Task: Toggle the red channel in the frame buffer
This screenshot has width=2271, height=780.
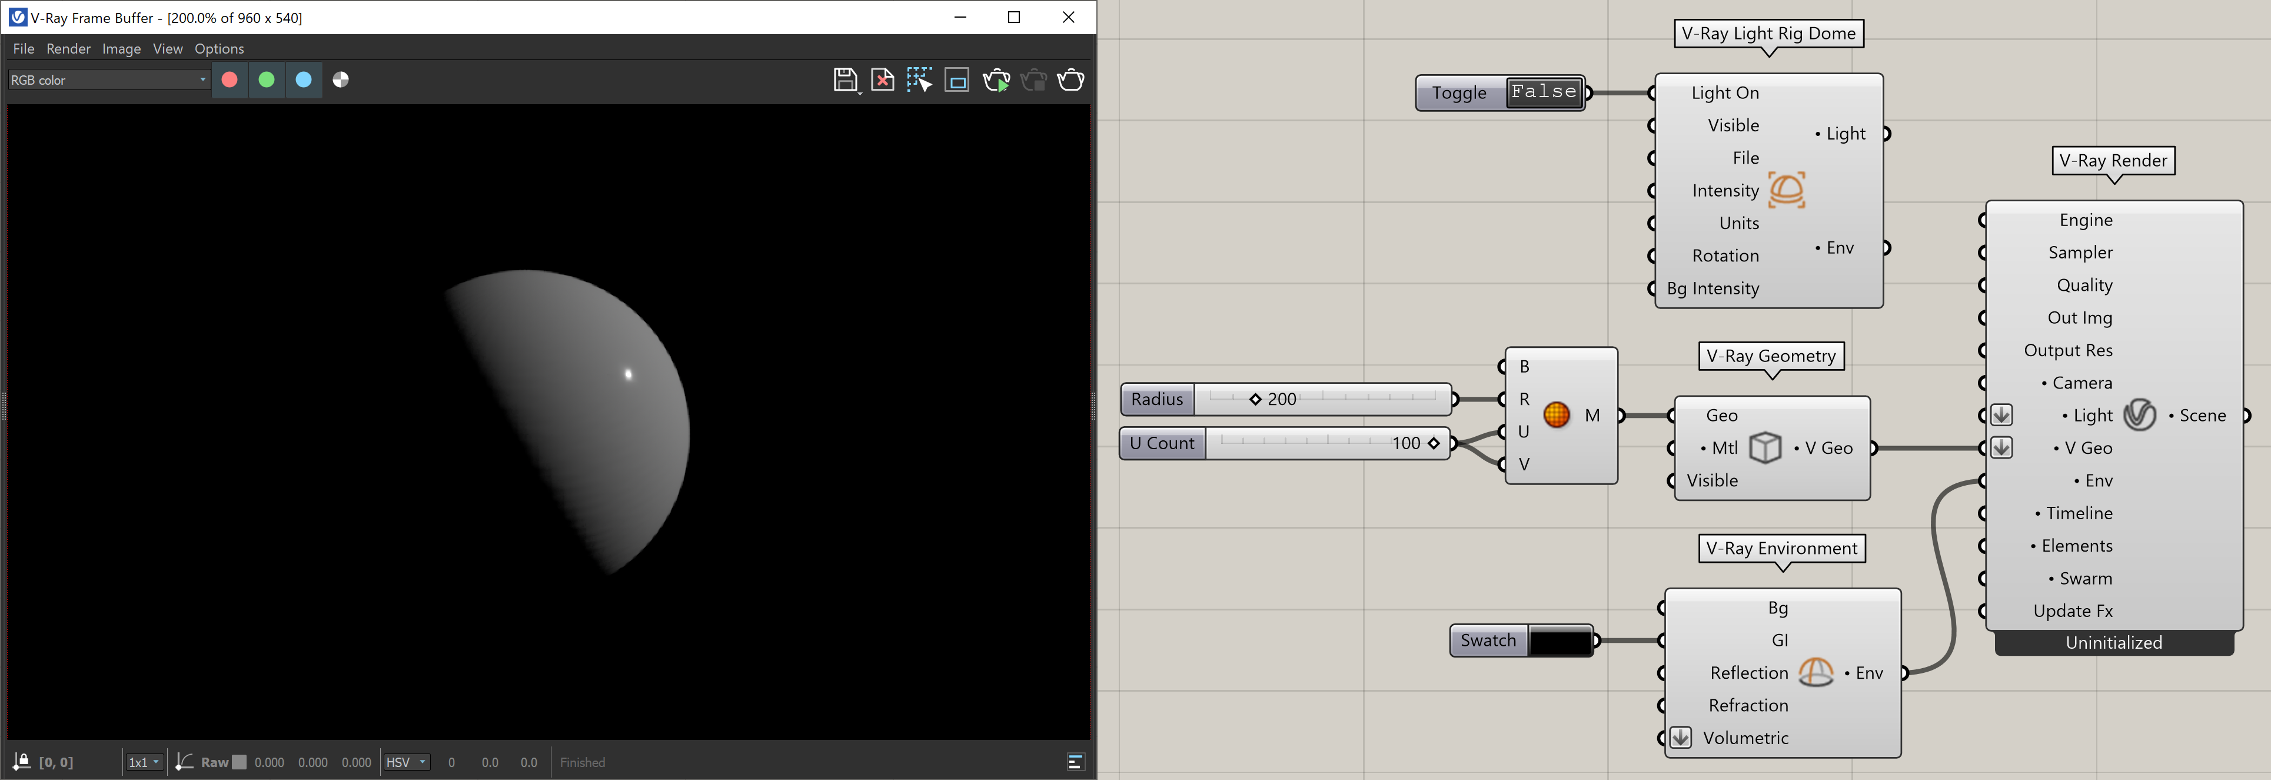Action: [229, 80]
